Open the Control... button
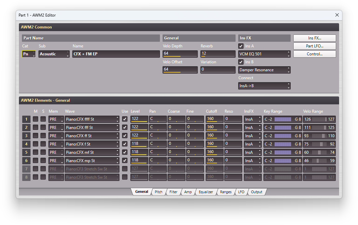 click(315, 54)
